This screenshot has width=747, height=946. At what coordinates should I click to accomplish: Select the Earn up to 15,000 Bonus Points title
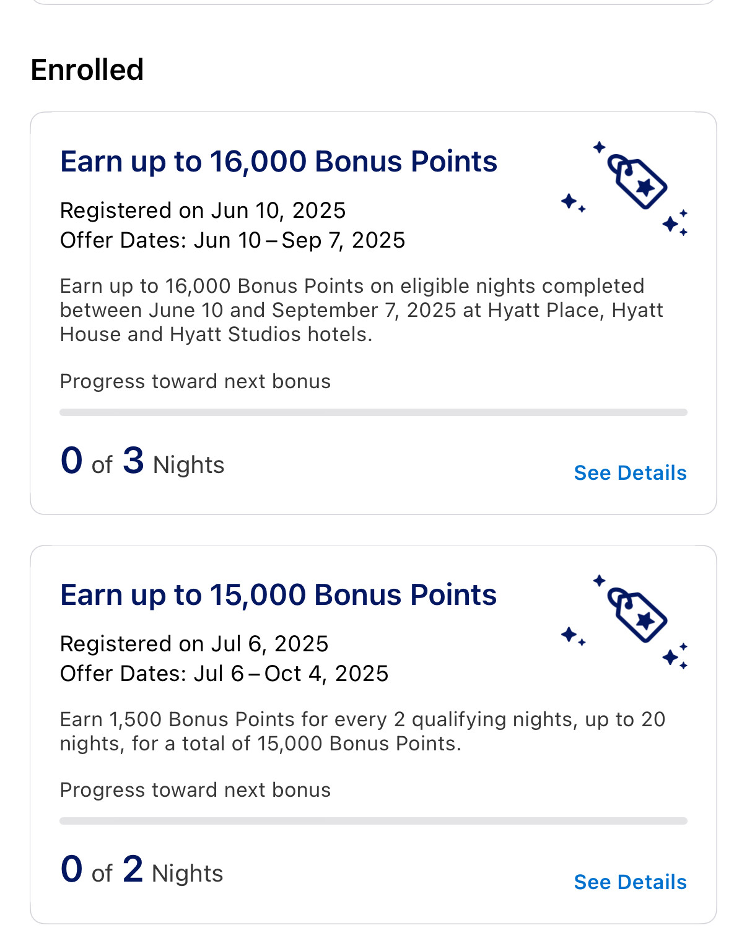(279, 595)
